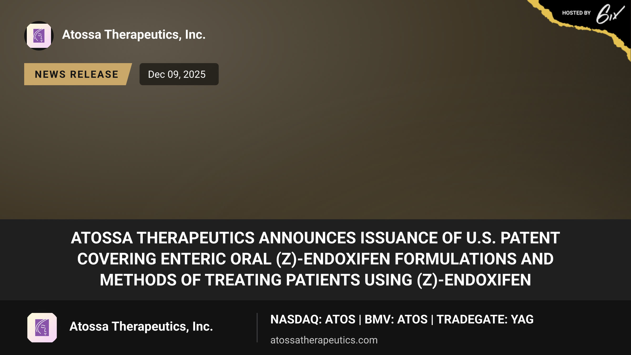Screen dimensions: 631x355
Task: Click the headline line COVERING ENTERIC ORAL
Action: click(315, 259)
